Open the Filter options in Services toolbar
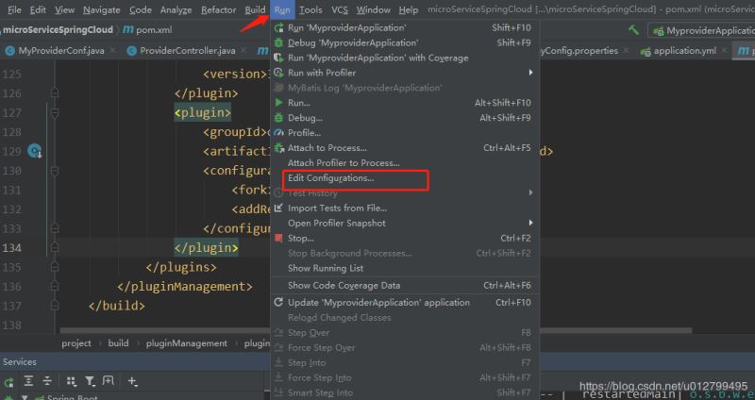 coord(90,381)
